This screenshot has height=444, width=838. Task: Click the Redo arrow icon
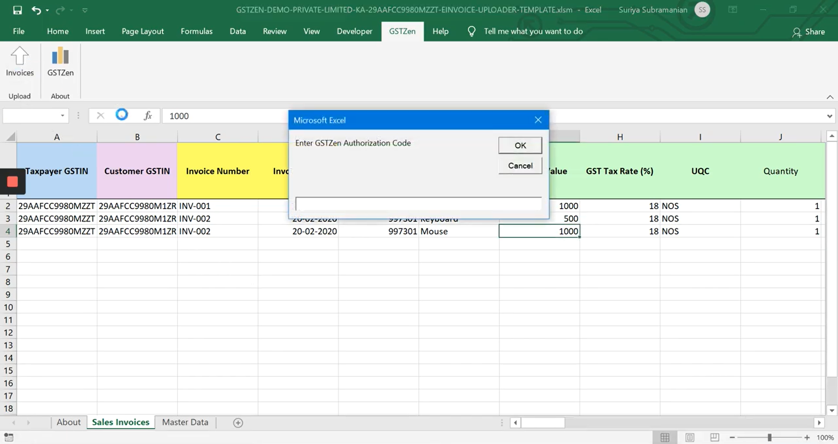pyautogui.click(x=60, y=10)
